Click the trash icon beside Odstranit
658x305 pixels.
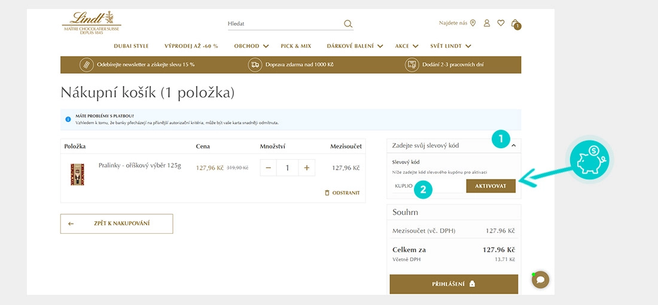point(327,193)
